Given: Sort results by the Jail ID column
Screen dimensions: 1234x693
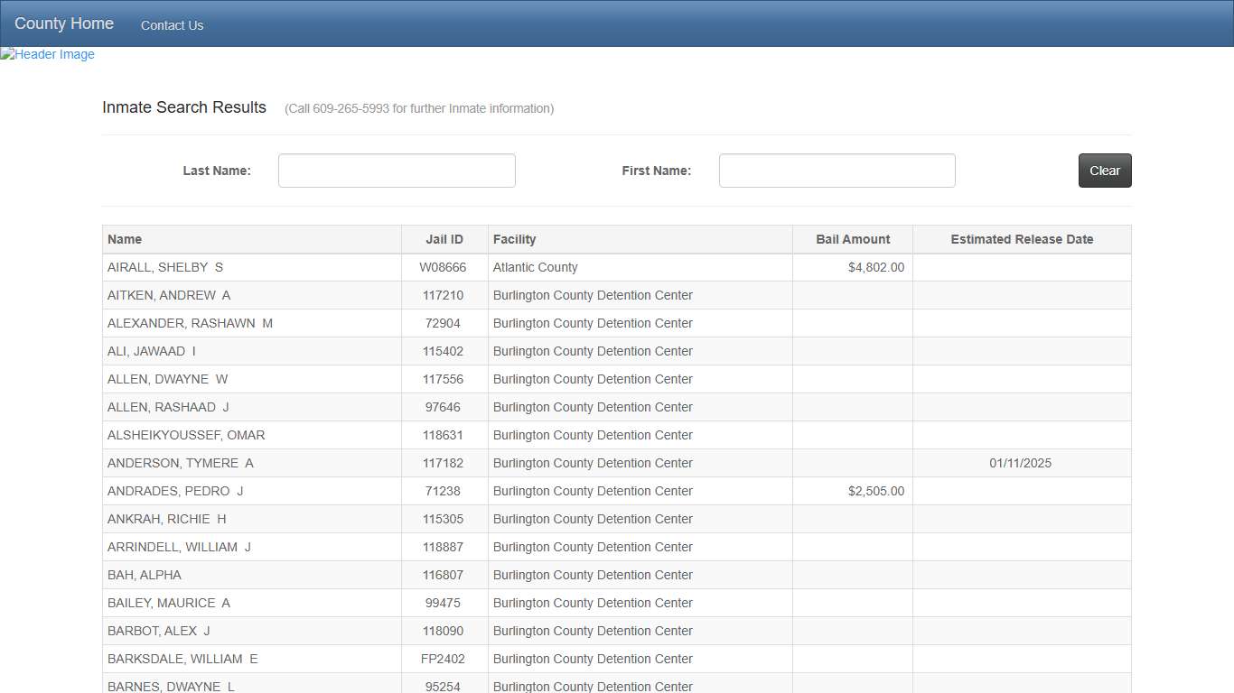Looking at the screenshot, I should (x=444, y=239).
